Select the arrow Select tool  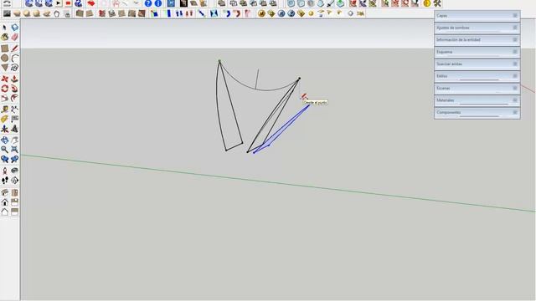4,28
